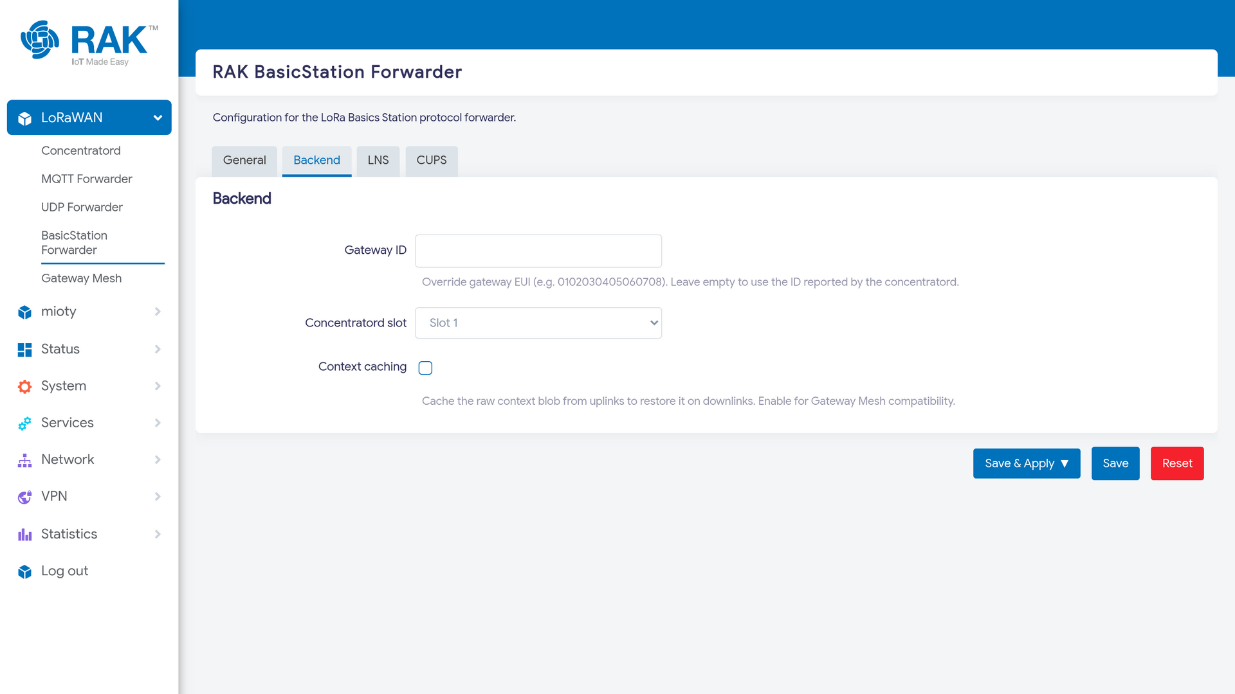The image size is (1235, 694).
Task: Open the Services menu label
Action: coord(68,423)
